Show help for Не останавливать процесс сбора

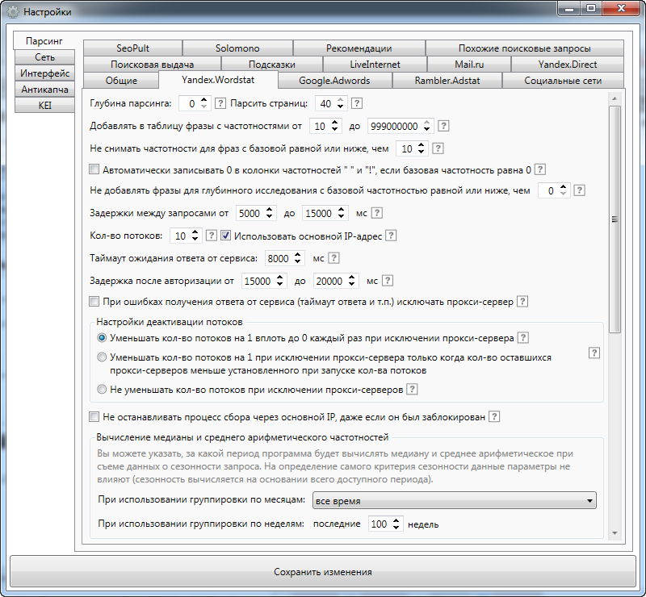pos(494,416)
